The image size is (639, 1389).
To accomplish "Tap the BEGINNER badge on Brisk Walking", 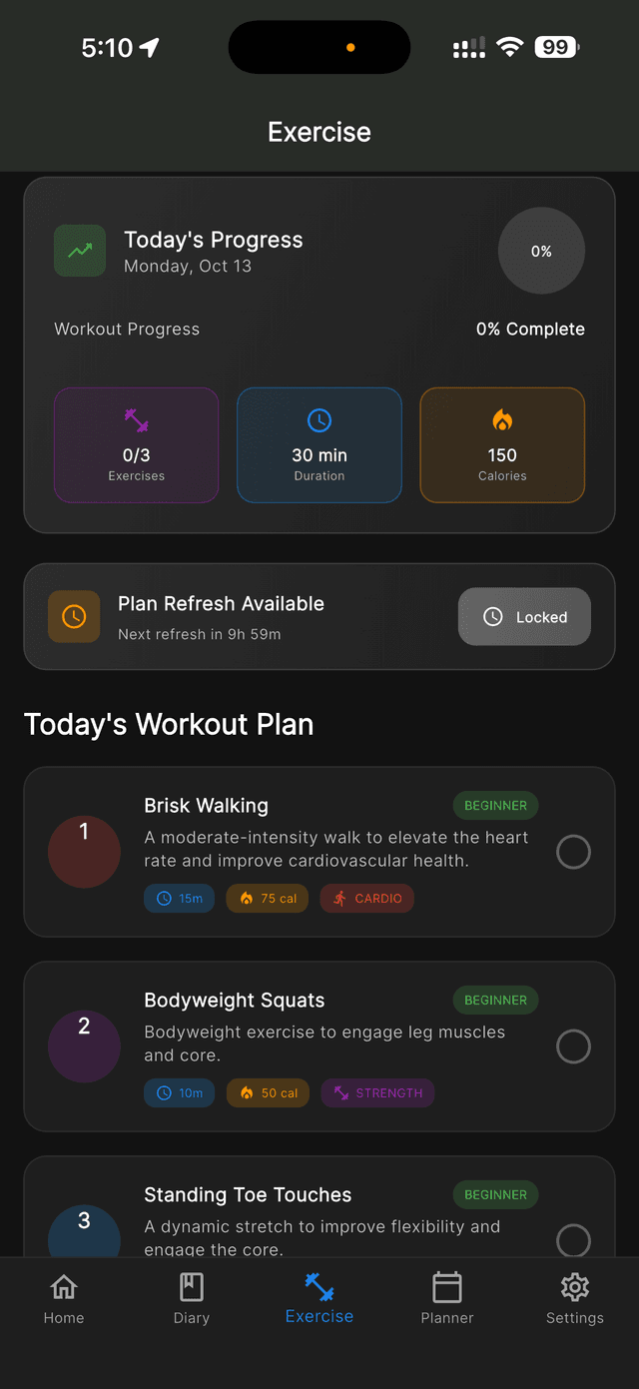I will click(x=495, y=806).
